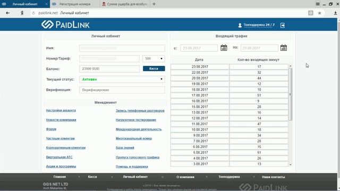340x191 pixels.
Task: Open Новости компании link
Action: pyautogui.click(x=61, y=120)
